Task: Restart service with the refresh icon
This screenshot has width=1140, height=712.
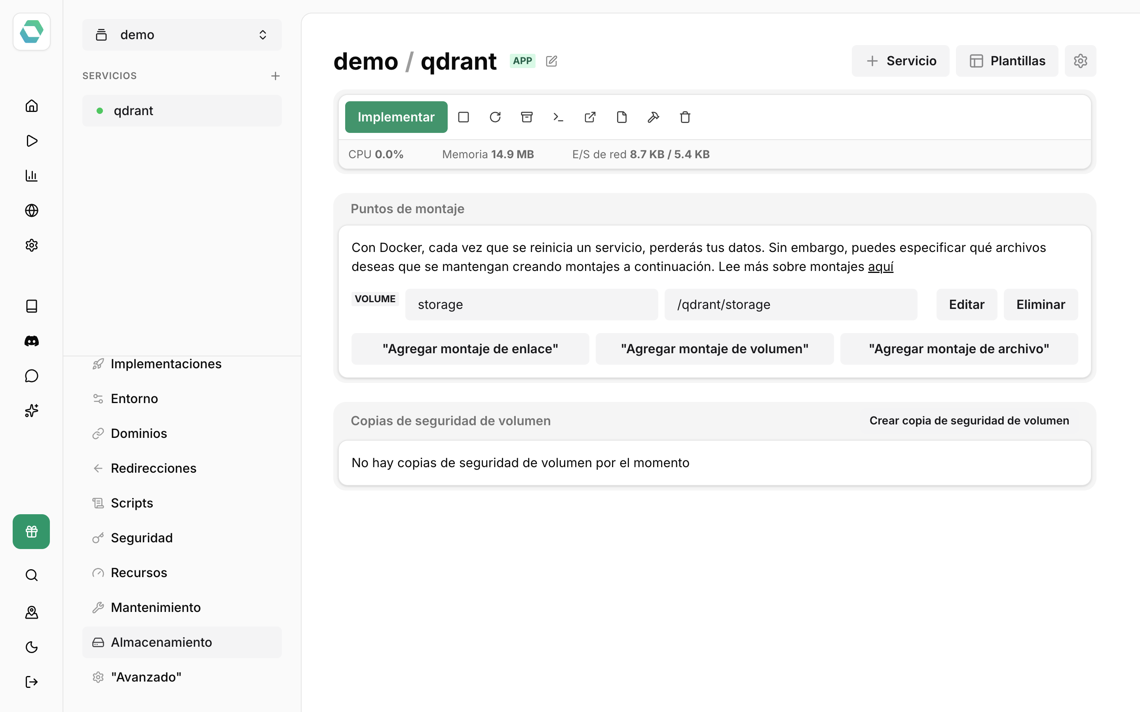Action: pos(495,117)
